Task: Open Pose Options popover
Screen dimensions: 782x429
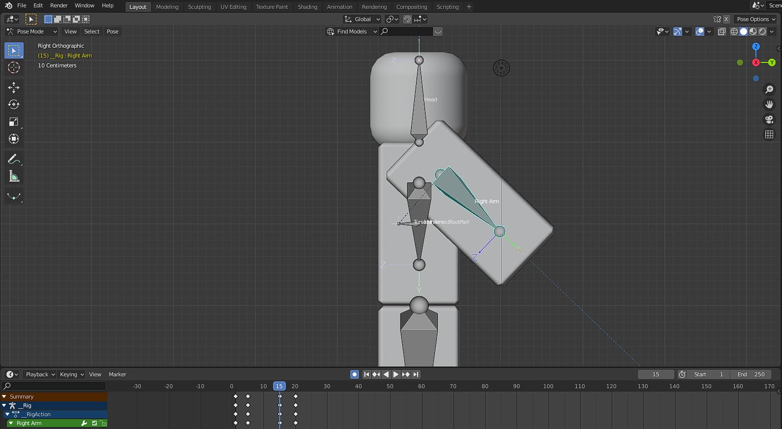Action: coord(756,19)
